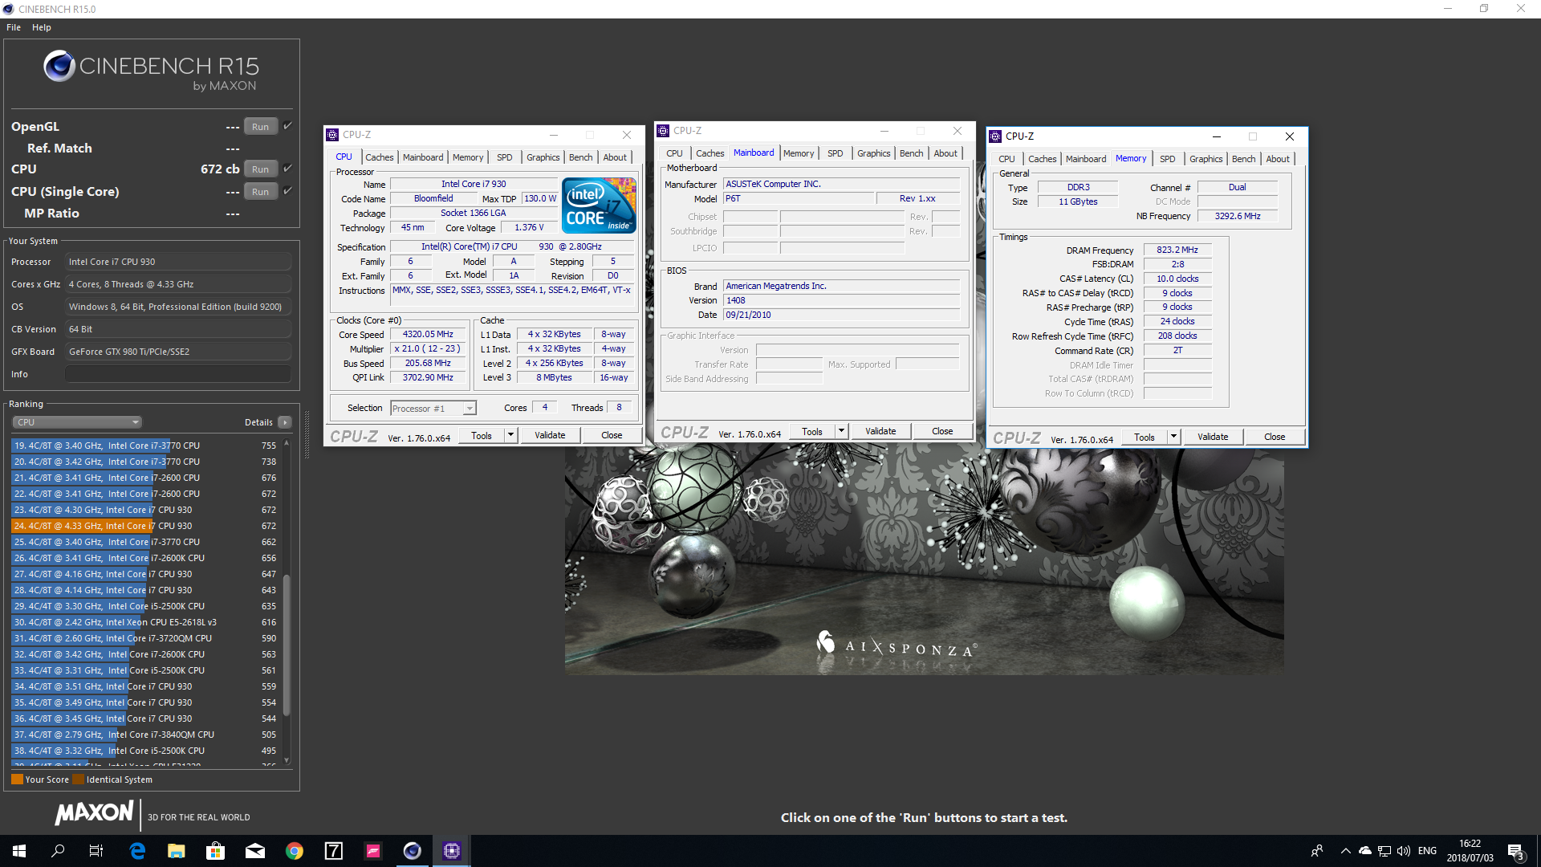Open OneDrive cloud tray icon
1541x867 pixels.
click(1365, 851)
